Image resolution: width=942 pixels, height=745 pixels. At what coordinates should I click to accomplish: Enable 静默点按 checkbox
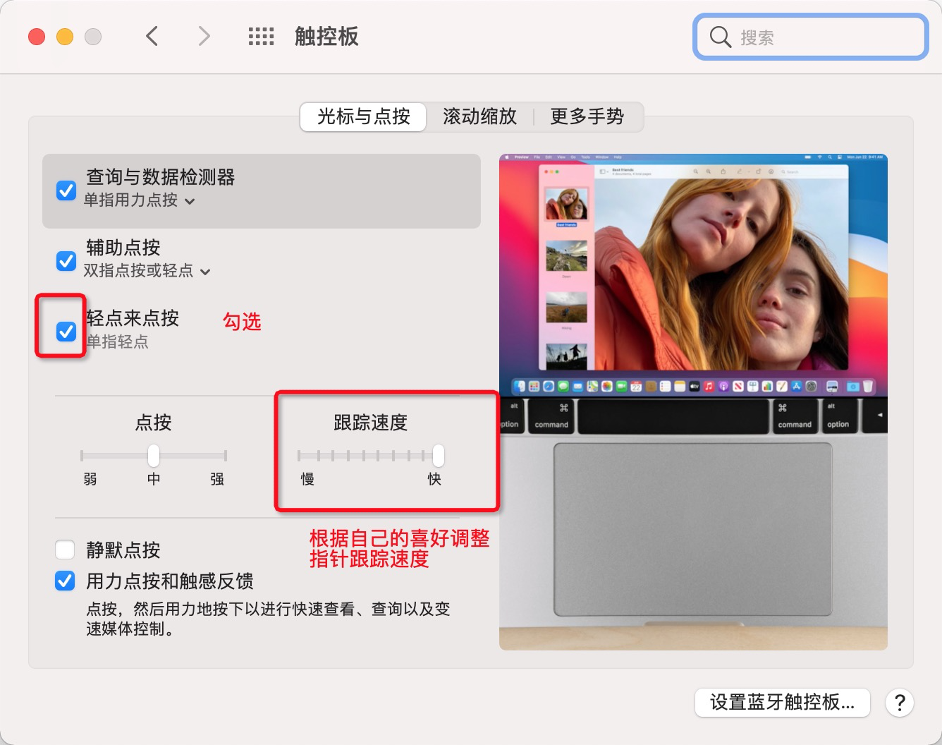pos(65,550)
